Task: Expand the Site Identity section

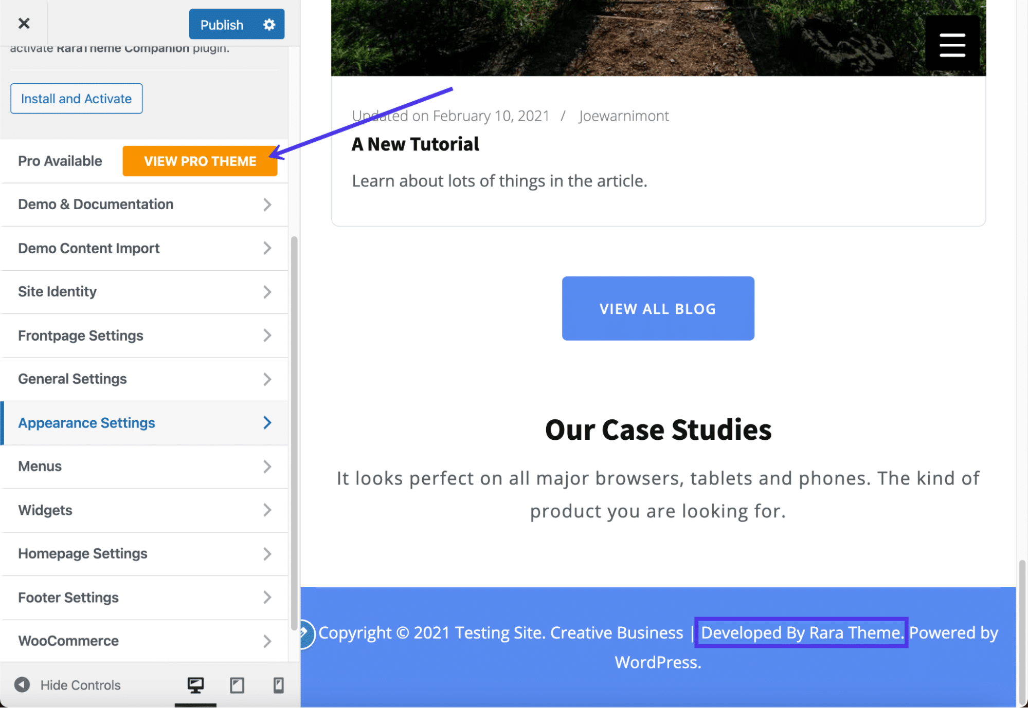Action: click(x=143, y=291)
